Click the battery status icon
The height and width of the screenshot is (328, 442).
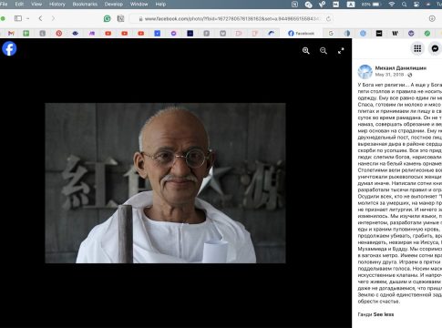pos(371,5)
